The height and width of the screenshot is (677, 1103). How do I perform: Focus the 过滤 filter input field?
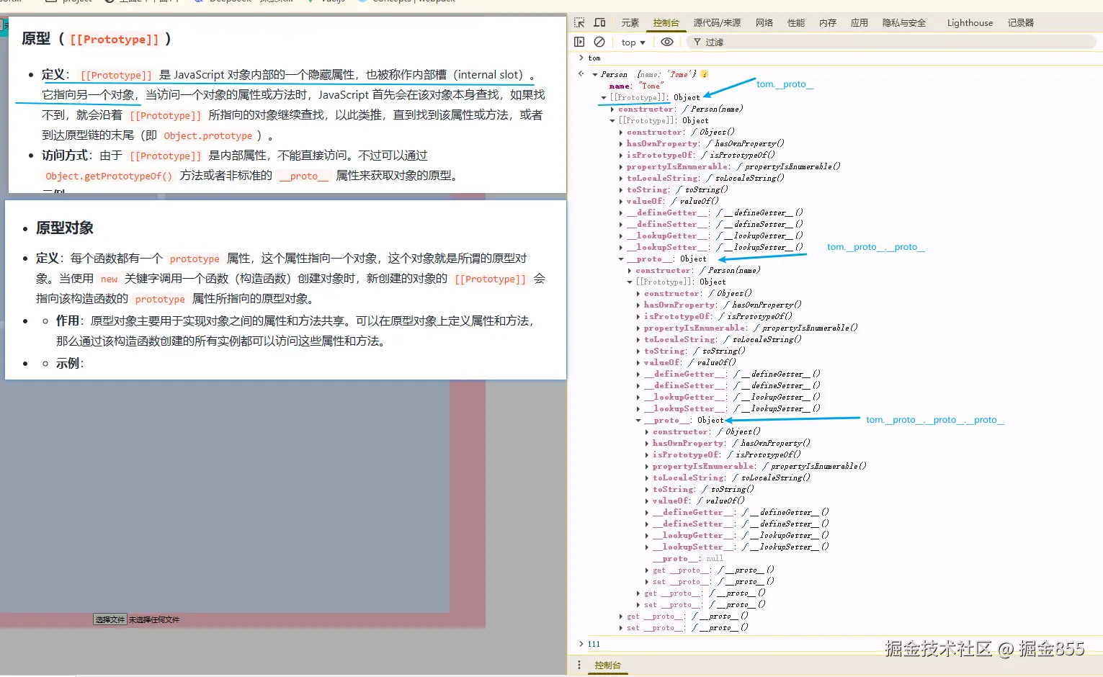click(890, 42)
